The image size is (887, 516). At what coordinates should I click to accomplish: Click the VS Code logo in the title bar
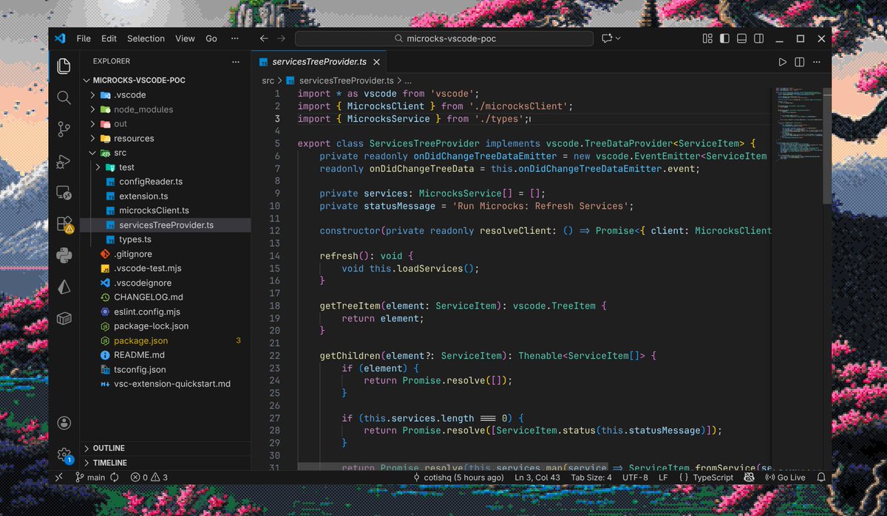pyautogui.click(x=61, y=38)
